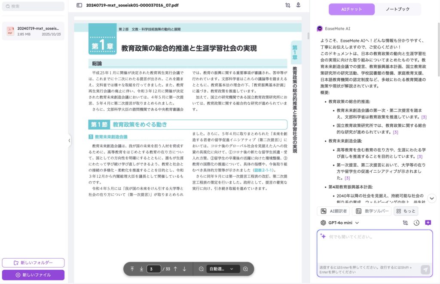Zoom in the PDF view
The height and width of the screenshot is (284, 440).
[245, 269]
